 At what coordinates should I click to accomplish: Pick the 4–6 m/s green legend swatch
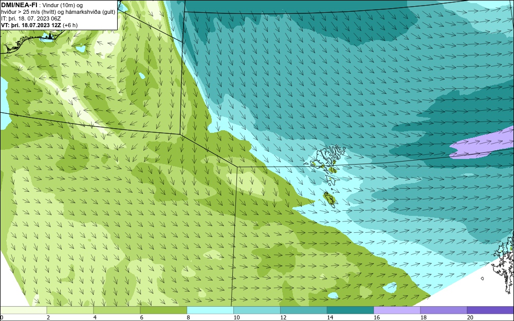(117, 310)
